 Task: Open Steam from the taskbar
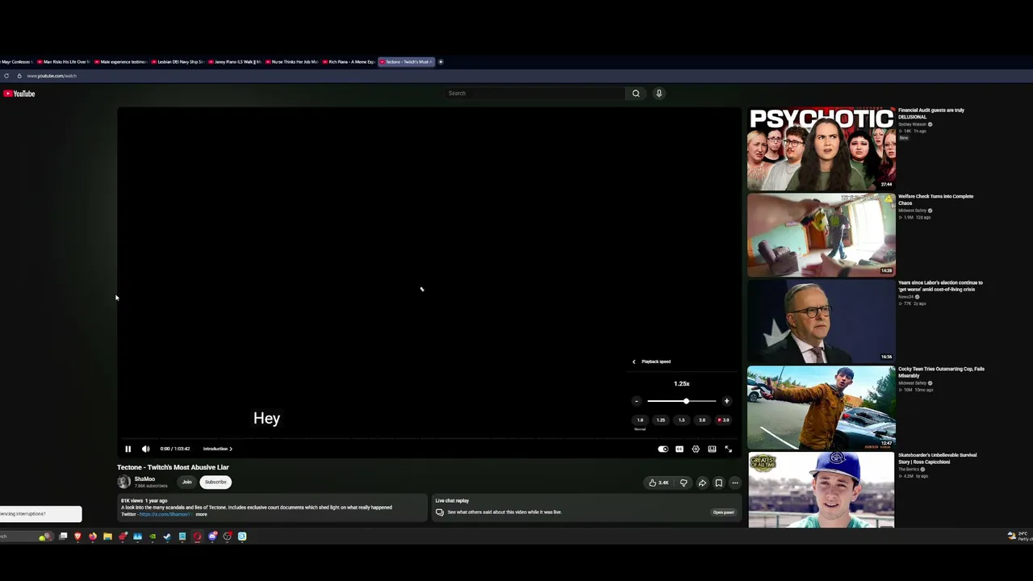click(x=167, y=536)
